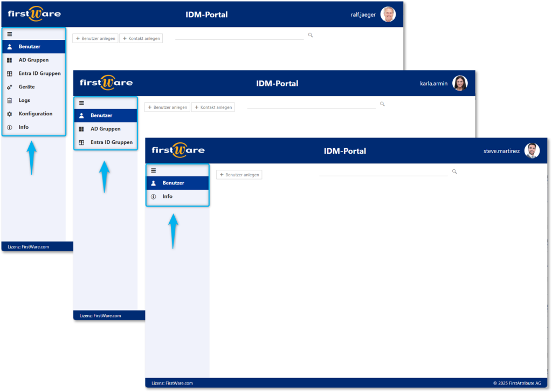Click inside the search field of karla.armin's window
Screen dimensions: 552x392
tap(311, 105)
